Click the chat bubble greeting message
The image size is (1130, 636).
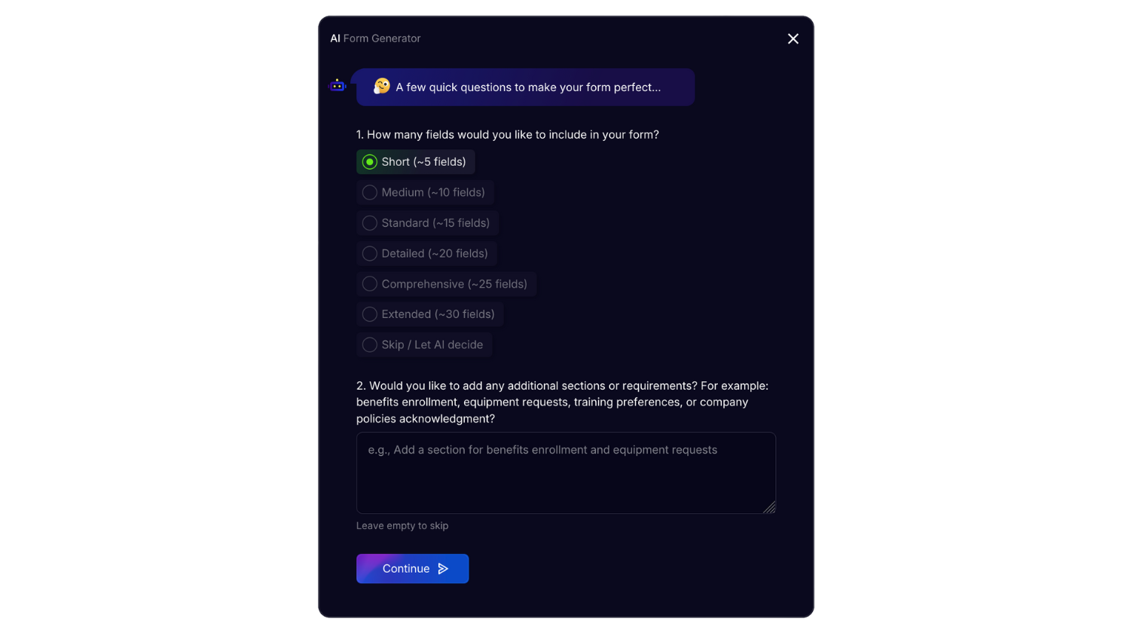525,87
